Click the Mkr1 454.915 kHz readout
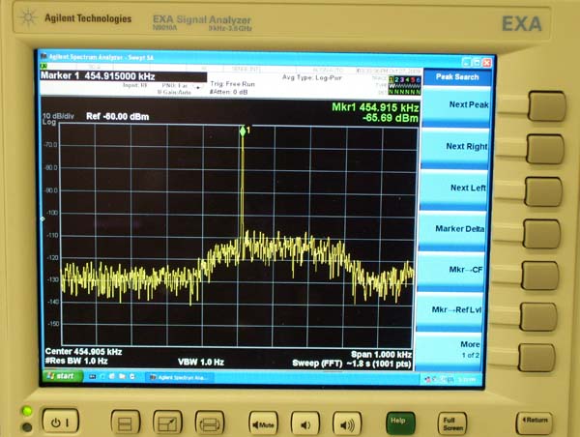The height and width of the screenshot is (437, 580). [375, 107]
